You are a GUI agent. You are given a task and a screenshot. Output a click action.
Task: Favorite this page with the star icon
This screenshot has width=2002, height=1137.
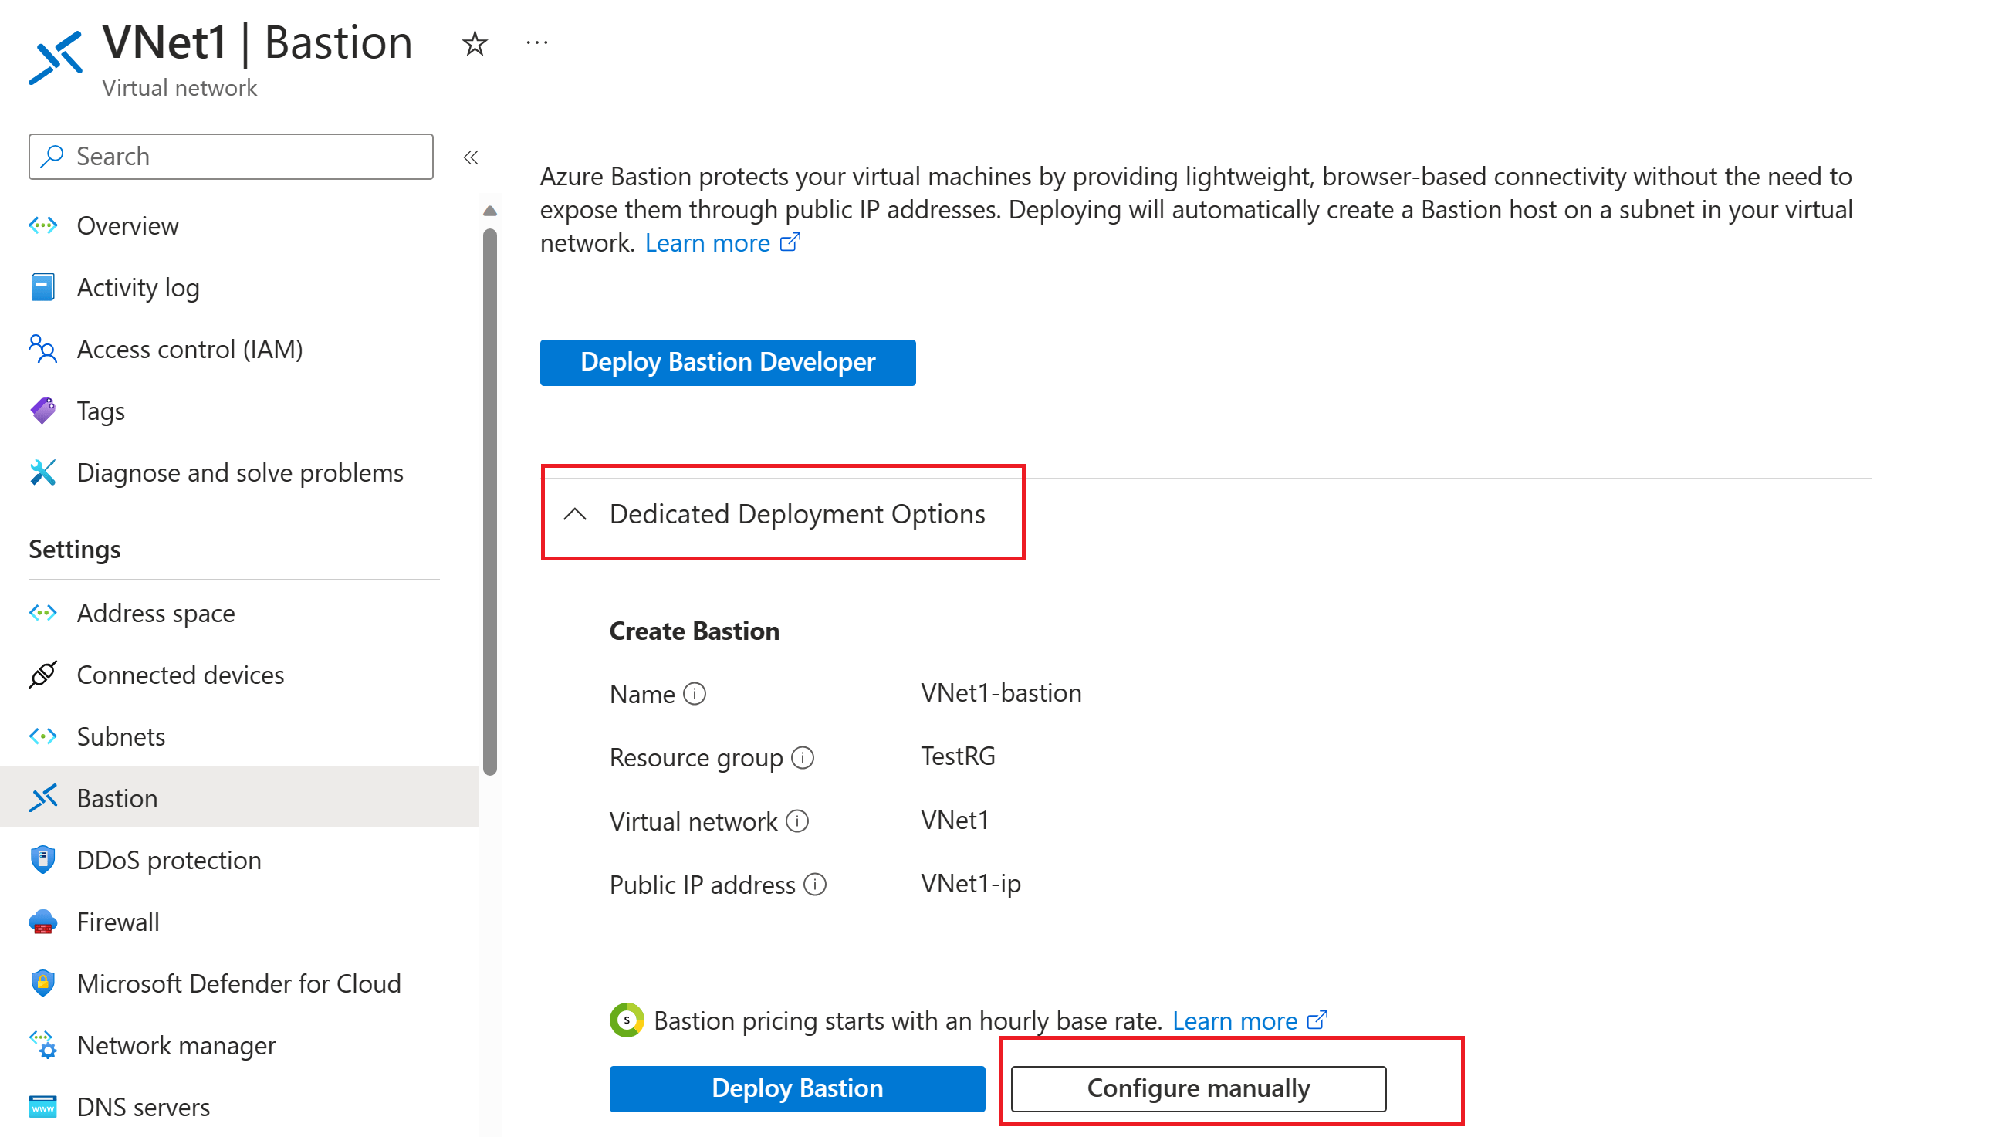point(474,43)
